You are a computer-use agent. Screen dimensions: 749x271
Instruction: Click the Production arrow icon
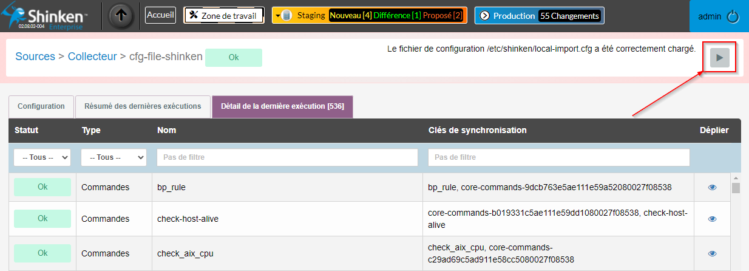pos(484,16)
